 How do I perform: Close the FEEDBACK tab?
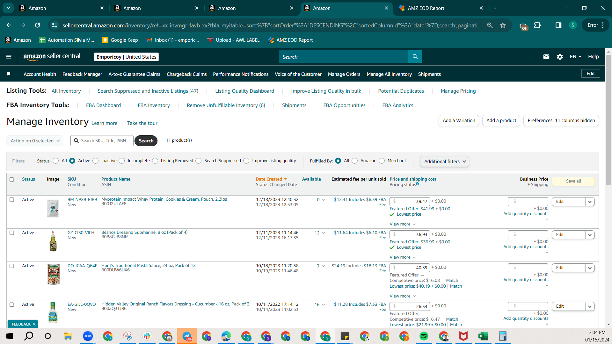tap(34, 324)
